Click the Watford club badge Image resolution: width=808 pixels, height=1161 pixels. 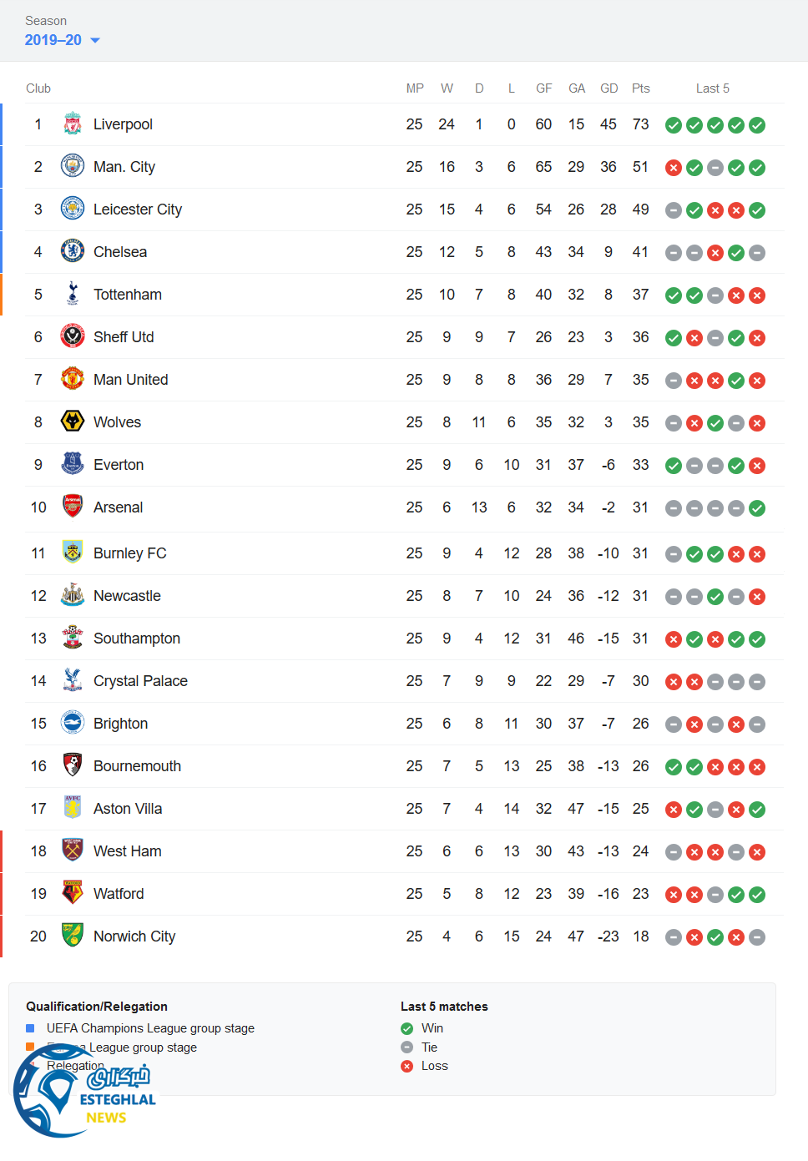click(x=73, y=893)
